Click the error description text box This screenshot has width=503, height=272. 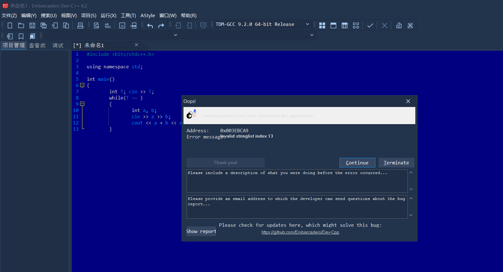click(x=297, y=181)
